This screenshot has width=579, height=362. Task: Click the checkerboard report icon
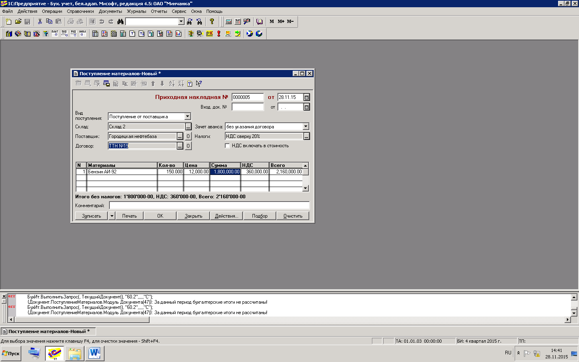tap(114, 33)
